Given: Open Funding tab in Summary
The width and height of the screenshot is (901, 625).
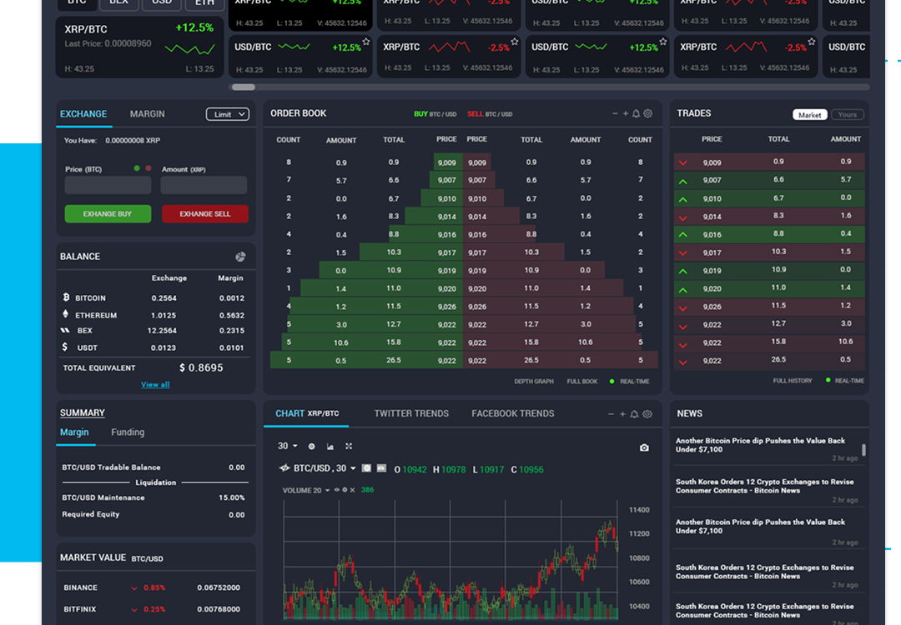Looking at the screenshot, I should click(128, 432).
